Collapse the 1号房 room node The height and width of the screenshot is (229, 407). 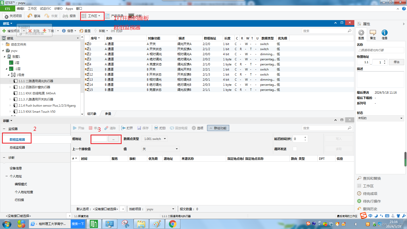[8, 75]
